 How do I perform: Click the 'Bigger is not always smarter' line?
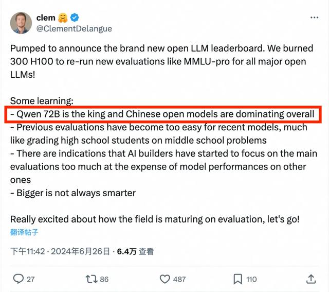73,193
